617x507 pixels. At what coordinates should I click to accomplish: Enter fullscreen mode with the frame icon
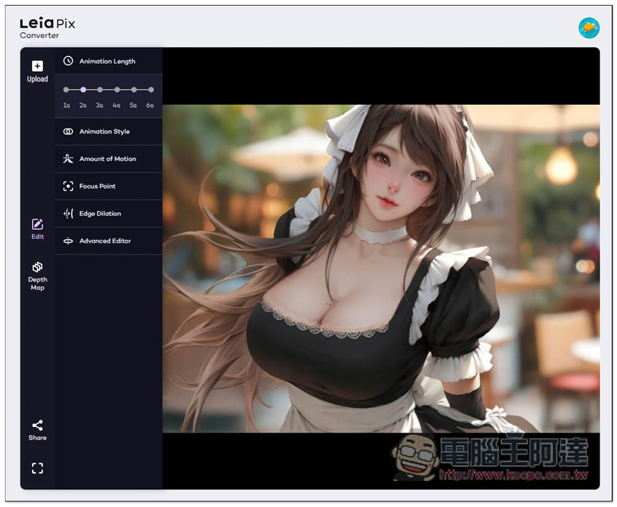click(37, 468)
